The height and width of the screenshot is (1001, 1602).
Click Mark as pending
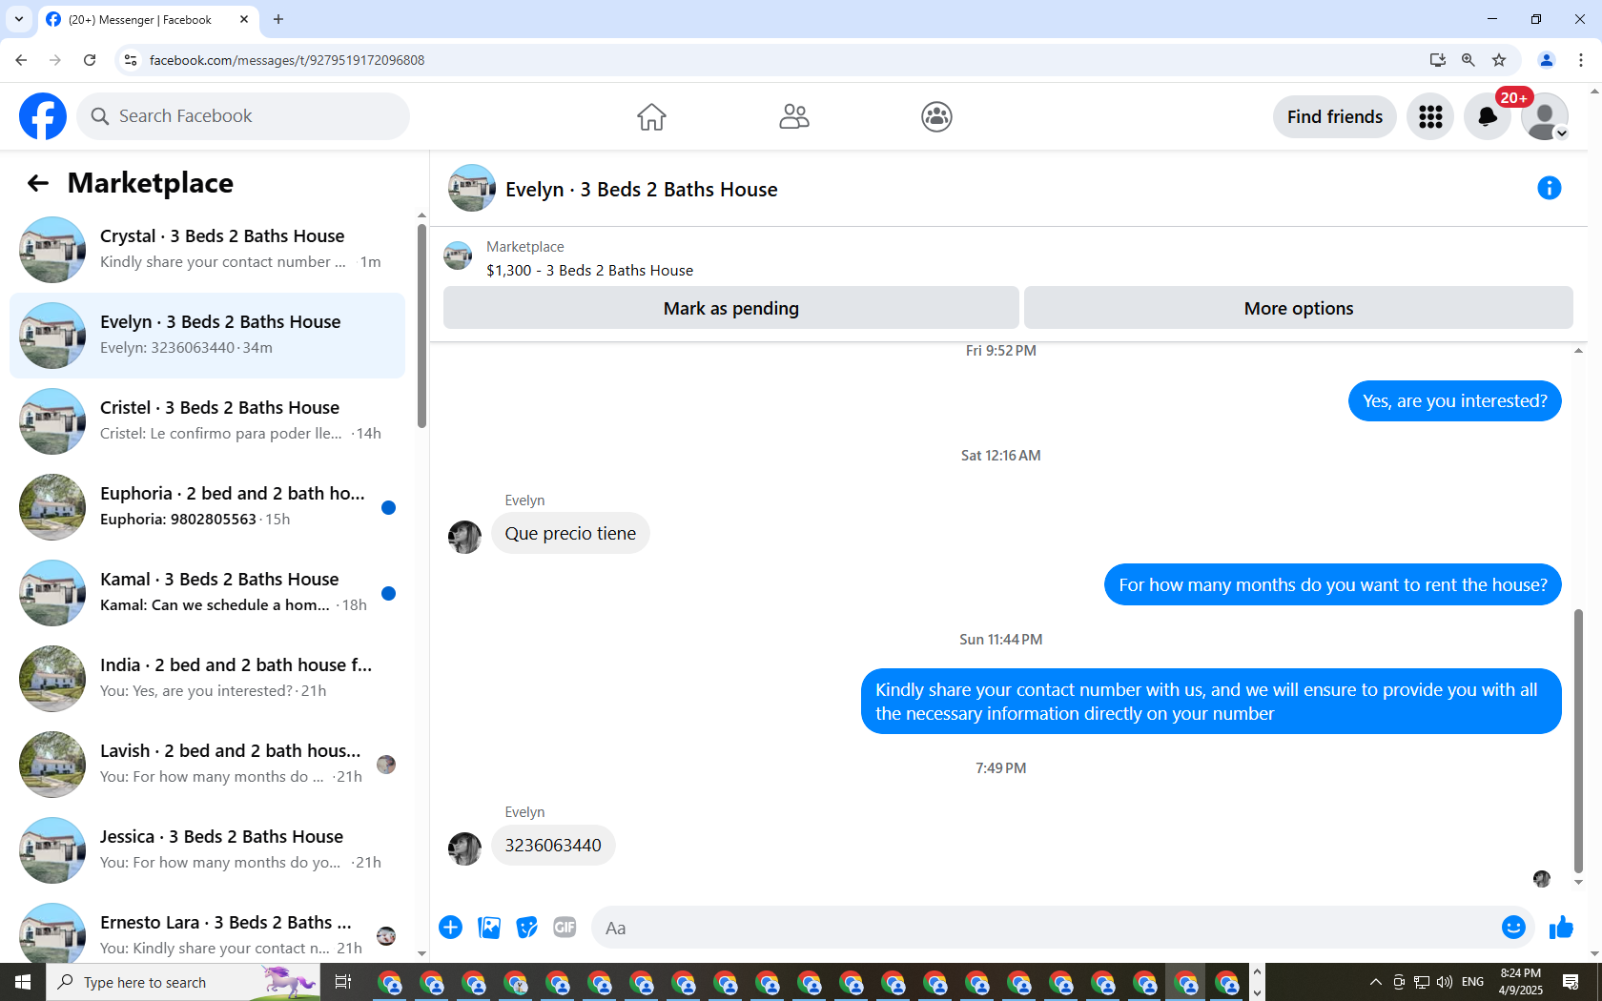tap(731, 308)
